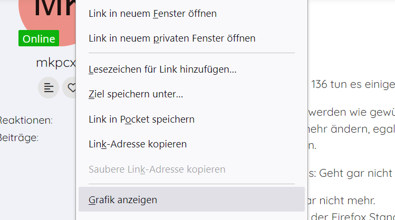Click the heart icon beside the list icon

click(x=71, y=88)
